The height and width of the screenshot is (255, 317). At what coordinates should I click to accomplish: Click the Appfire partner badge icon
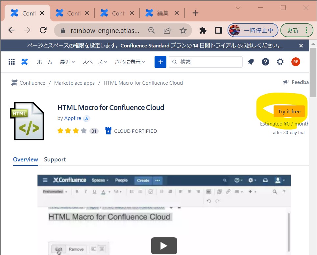click(x=86, y=119)
